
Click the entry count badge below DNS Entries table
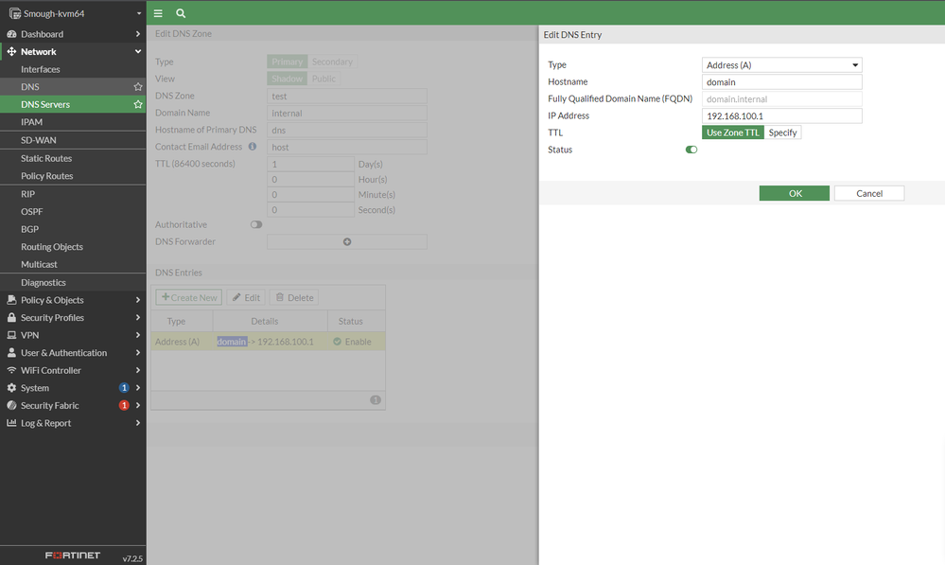pos(376,399)
